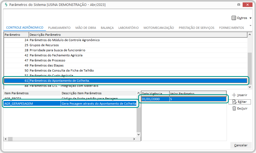The width and height of the screenshot is (256, 153).
Task: Select the 01/01/2000 vigência cell
Action: pyautogui.click(x=155, y=99)
